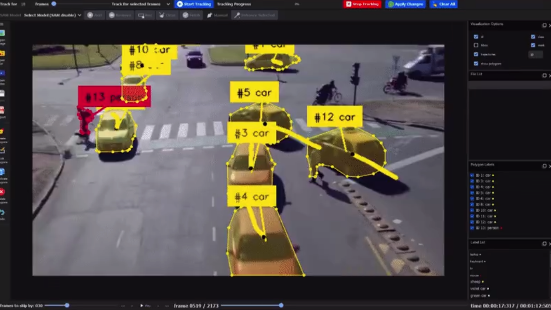Click the Start Tracking button
551x310 pixels.
(x=194, y=4)
